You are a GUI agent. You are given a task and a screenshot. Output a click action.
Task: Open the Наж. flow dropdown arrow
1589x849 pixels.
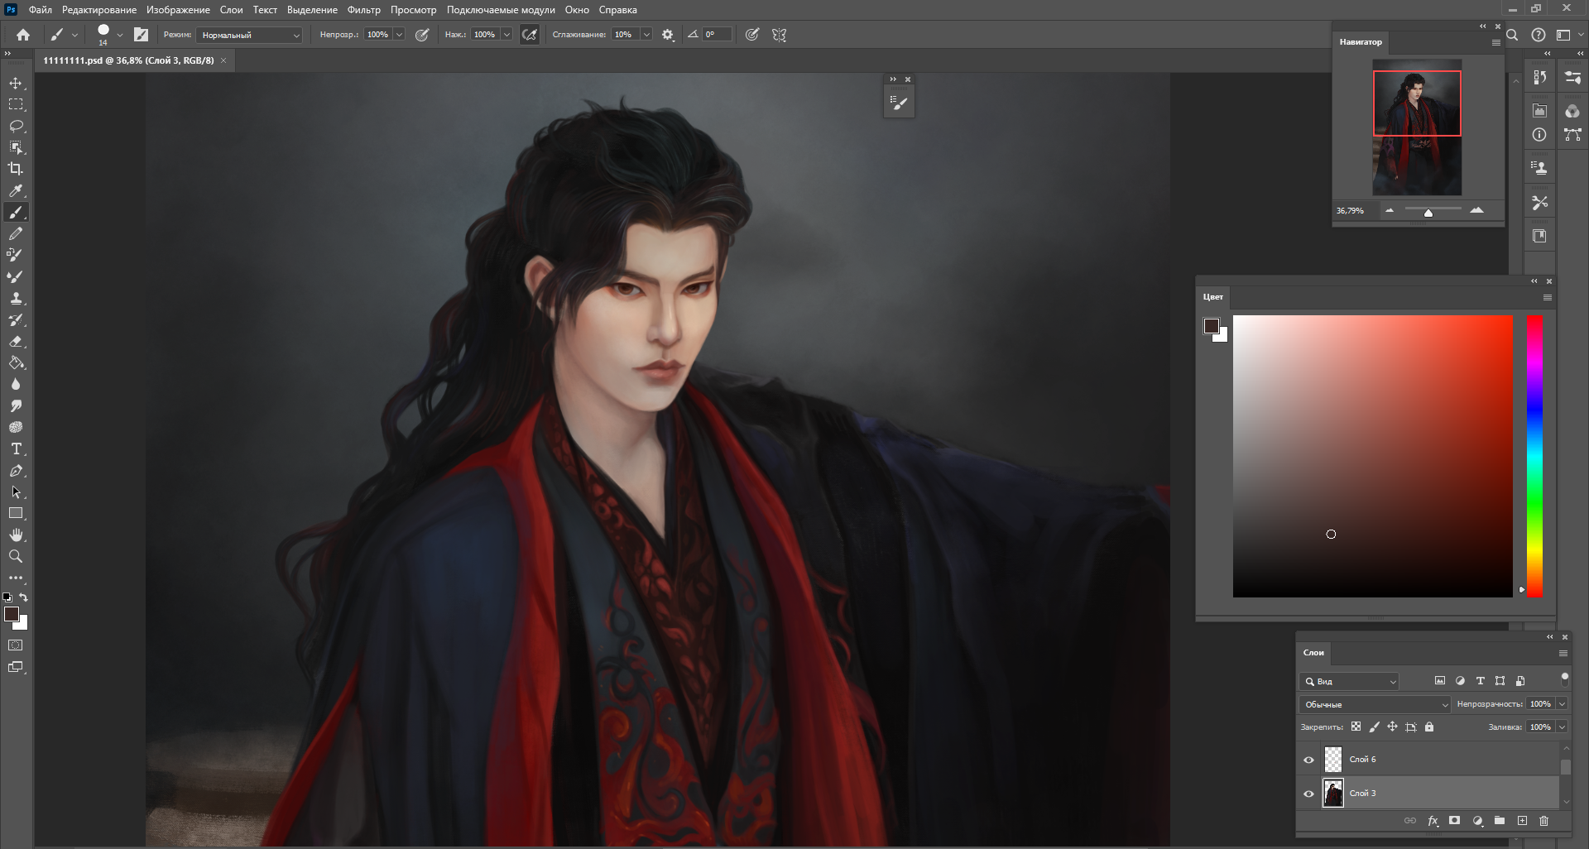506,35
